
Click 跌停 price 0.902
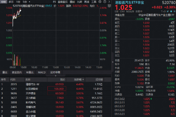(x=171, y=83)
